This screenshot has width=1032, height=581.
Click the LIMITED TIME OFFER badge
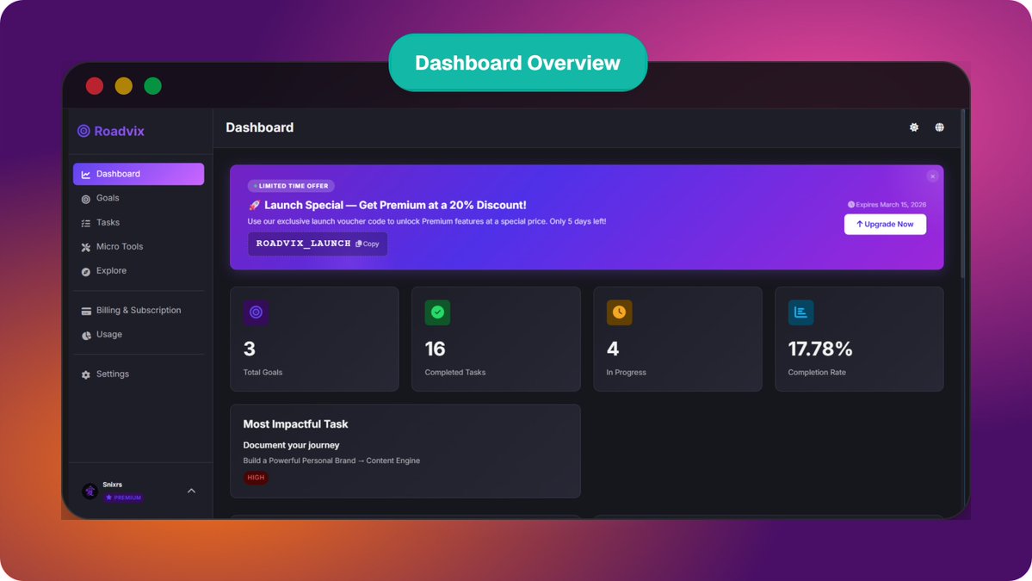point(291,186)
